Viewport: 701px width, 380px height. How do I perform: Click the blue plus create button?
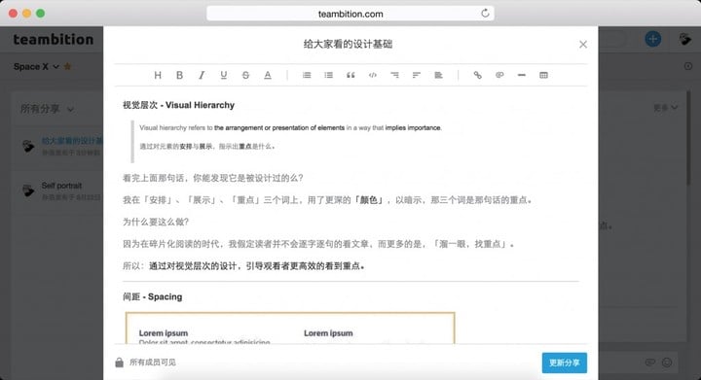[x=652, y=39]
